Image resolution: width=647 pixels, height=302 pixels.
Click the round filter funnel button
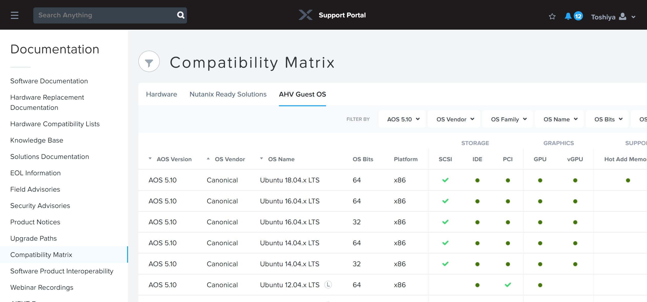click(x=149, y=61)
